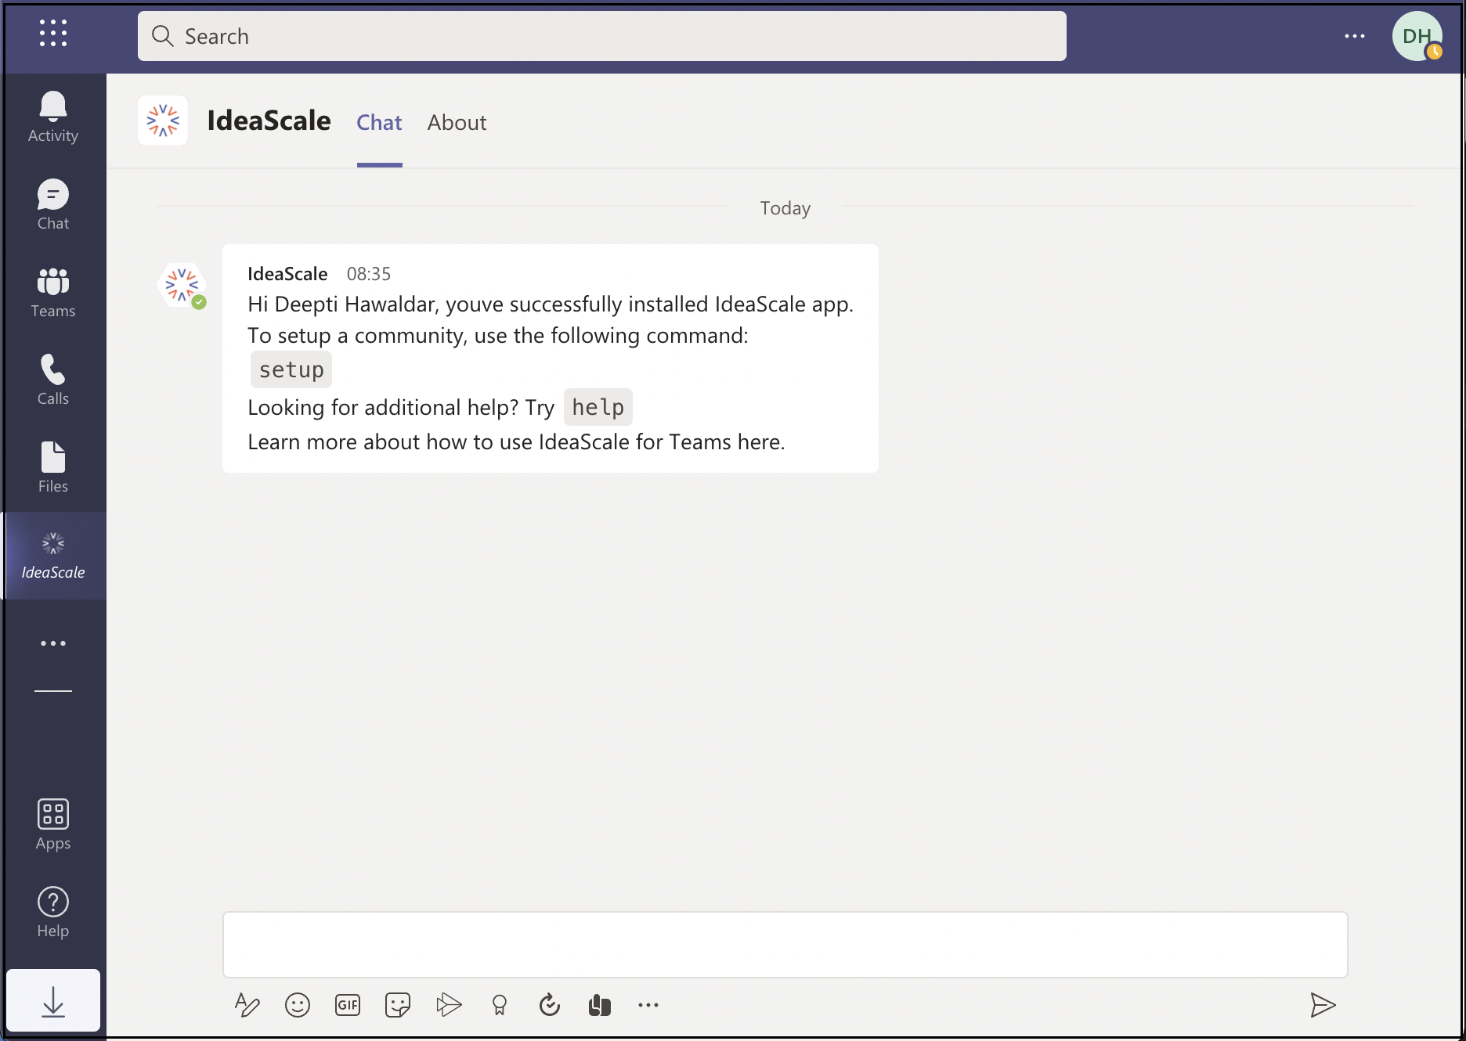Open the Apps store

(x=53, y=825)
